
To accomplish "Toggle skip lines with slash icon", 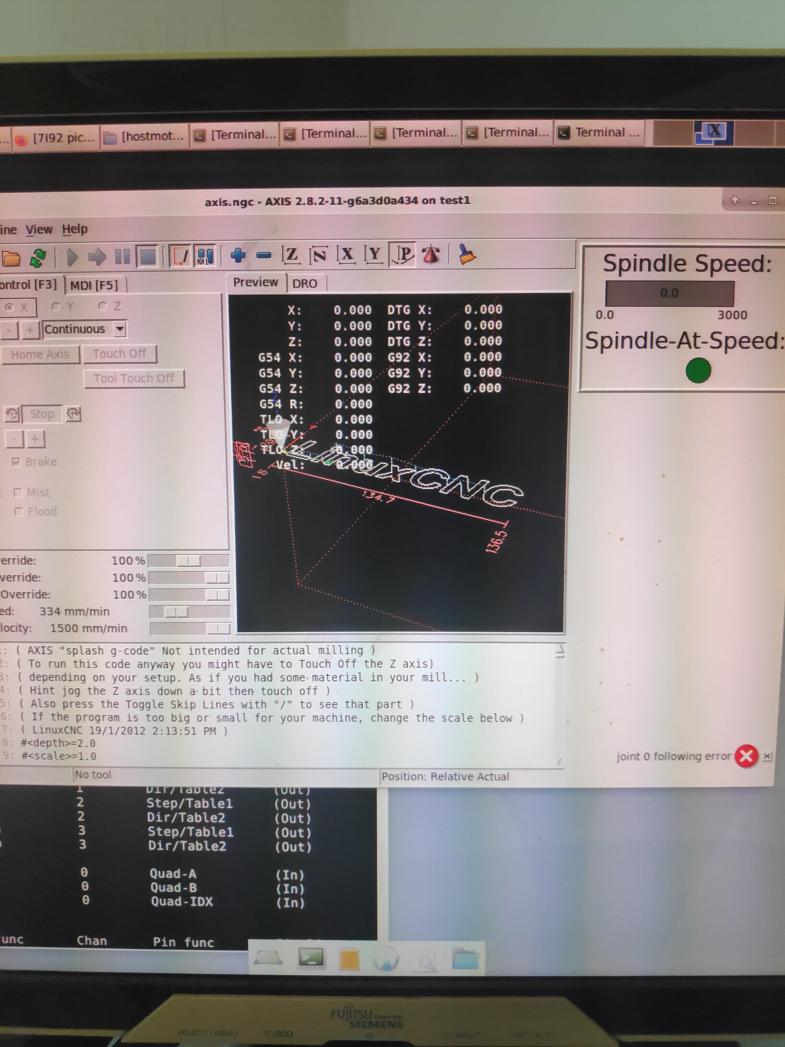I will [180, 256].
